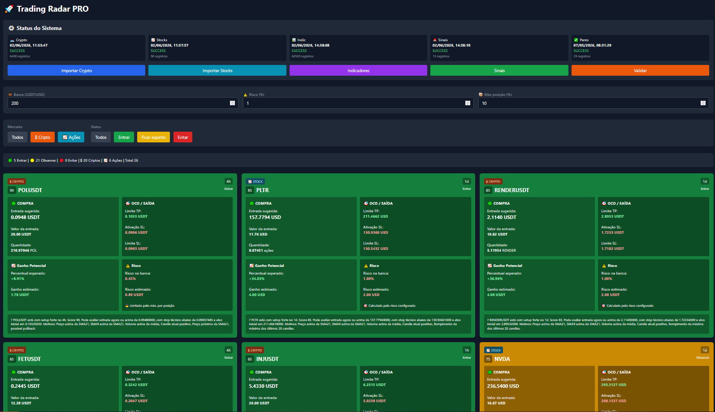Select the Todos status filter
715x412 pixels.
tap(101, 137)
